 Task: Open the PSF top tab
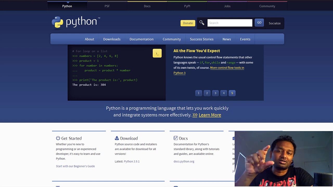click(x=107, y=6)
